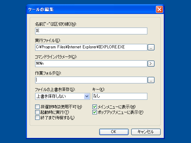Viewport: 191px width, 143px height.
Task: Uncheck メインメニューに表示 checkbox
Action: (x=95, y=107)
